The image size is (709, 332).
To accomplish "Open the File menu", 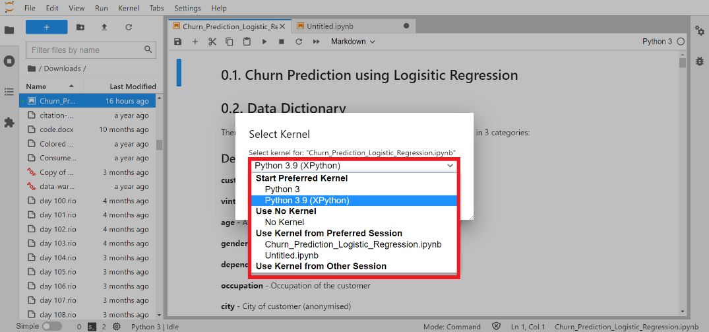I will tap(30, 8).
